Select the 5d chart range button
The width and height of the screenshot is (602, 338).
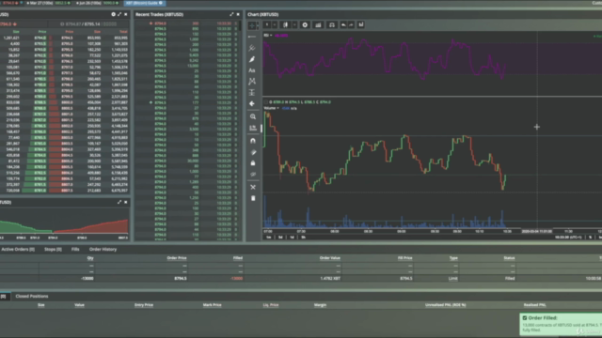[x=280, y=238]
